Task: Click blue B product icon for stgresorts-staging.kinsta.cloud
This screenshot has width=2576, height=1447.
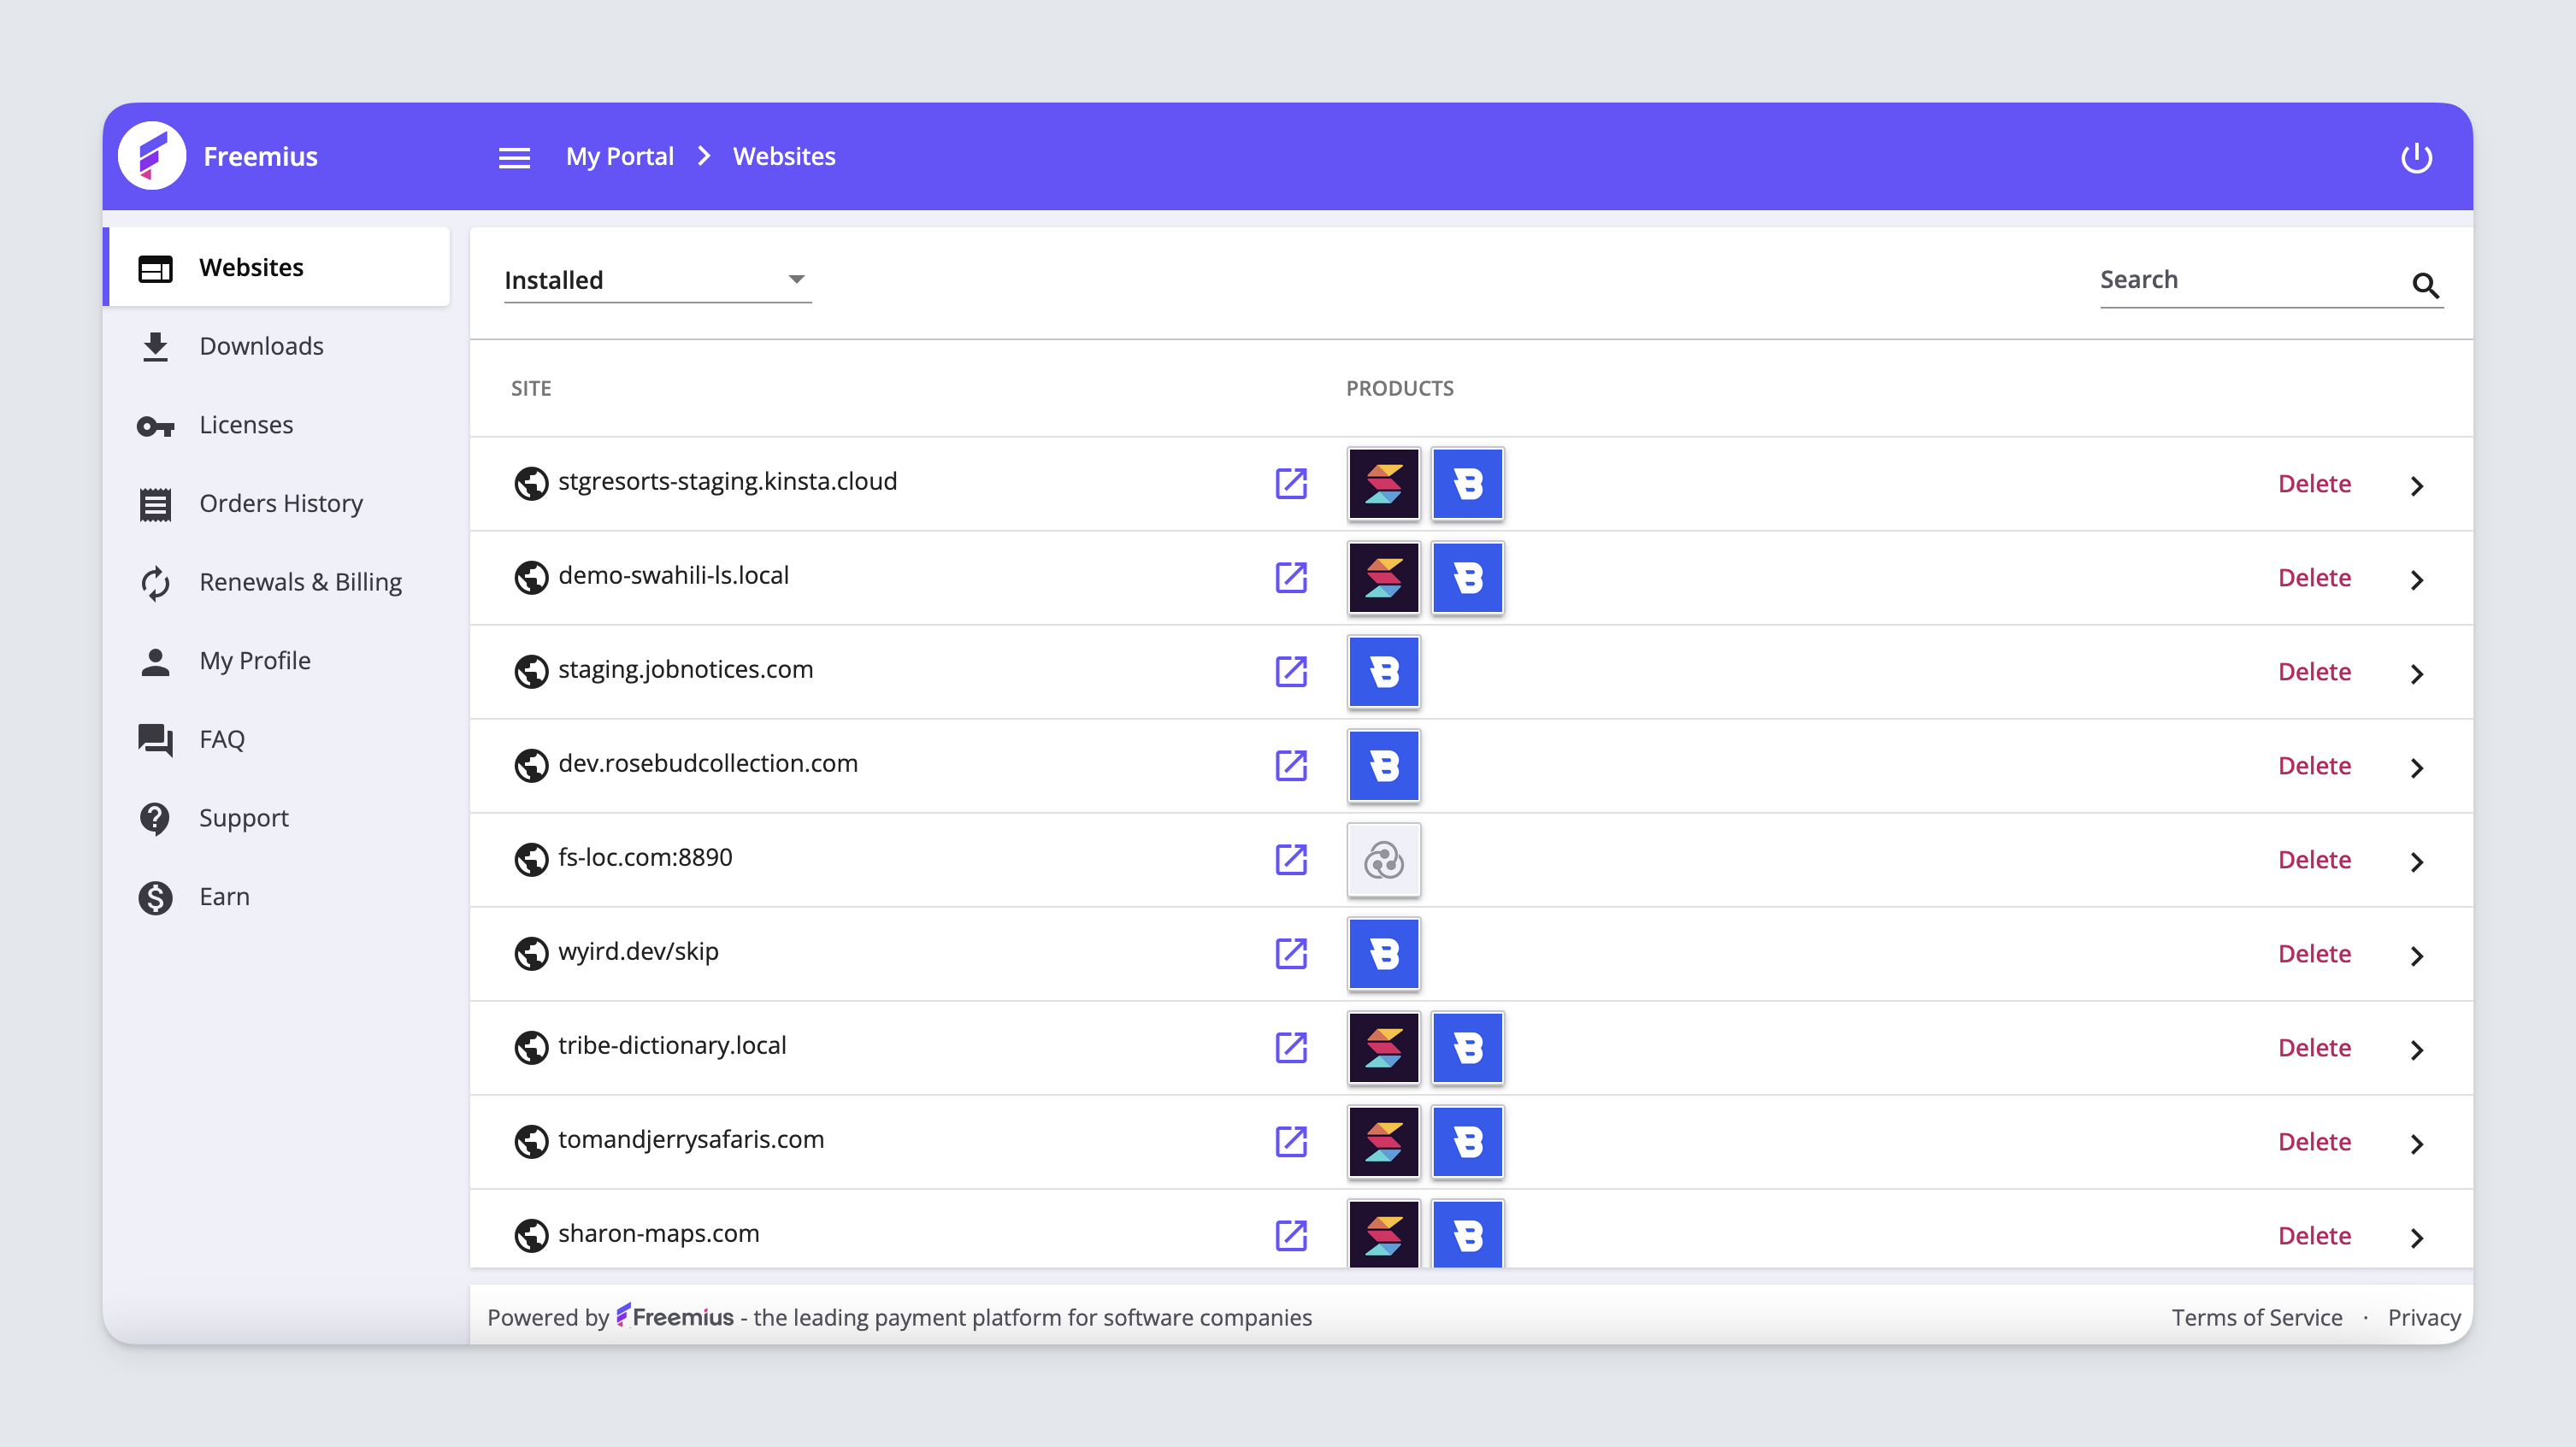Action: pyautogui.click(x=1468, y=484)
